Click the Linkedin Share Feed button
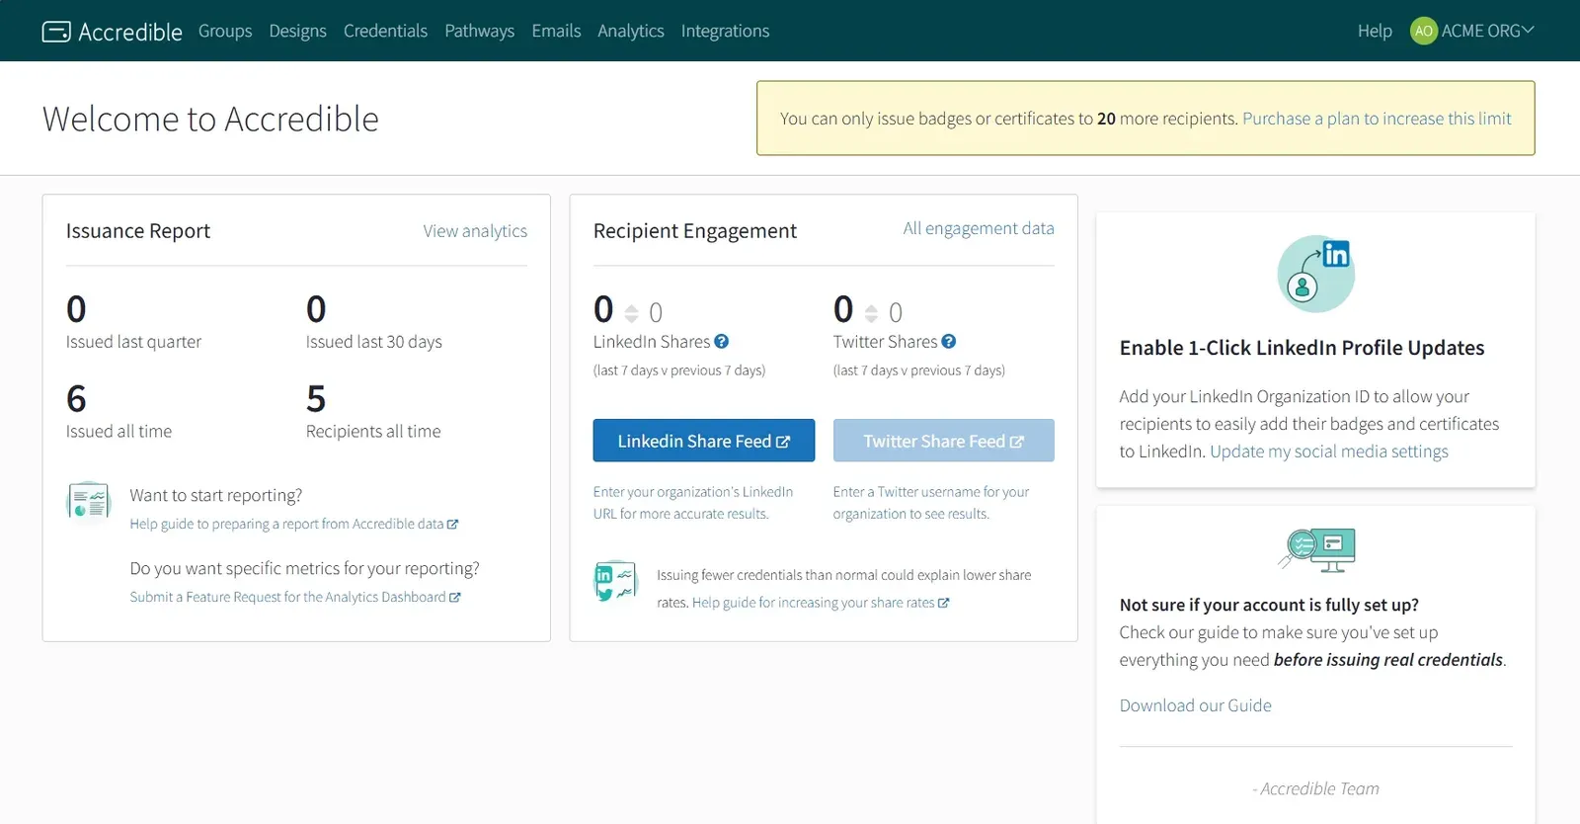 click(704, 441)
